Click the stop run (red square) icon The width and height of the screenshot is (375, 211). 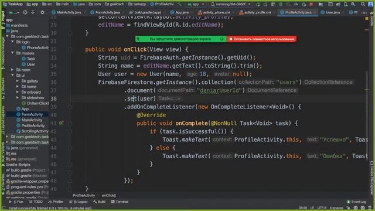[311, 4]
